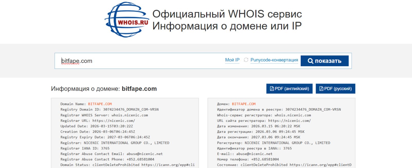The width and height of the screenshot is (412, 168).
Task: Open the Мой IP link
Action: pos(232,60)
